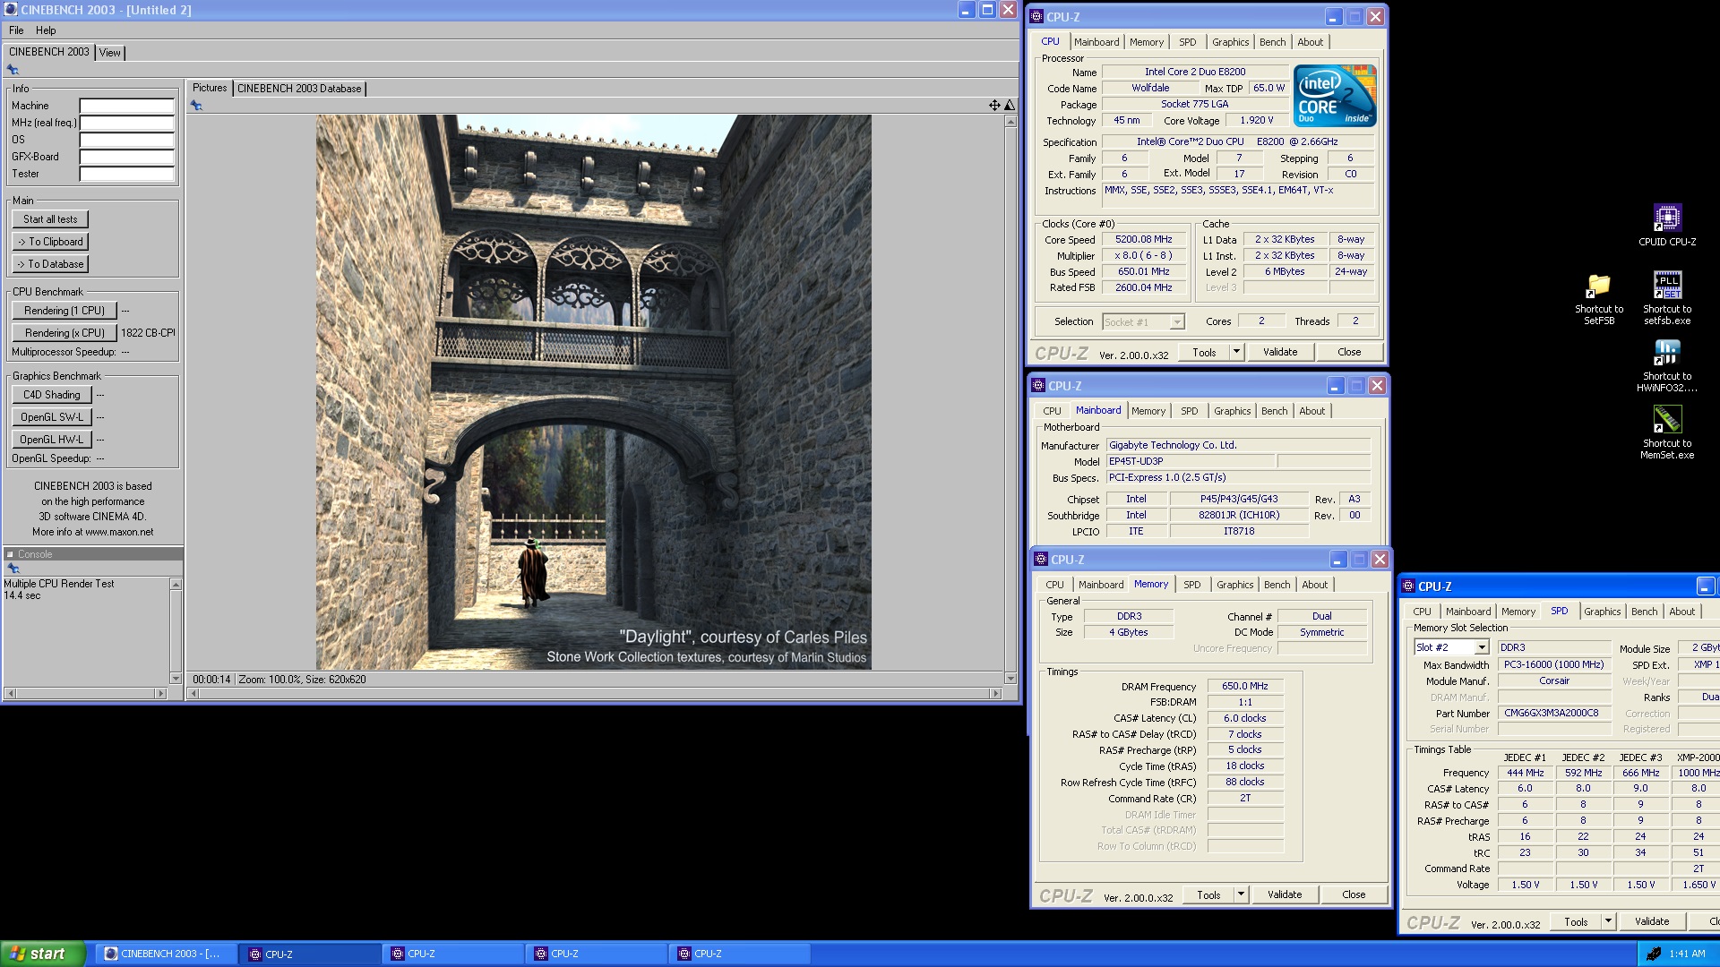Click the 650.0 MHz DRAM Frequency value
Image resolution: width=1720 pixels, height=967 pixels.
(x=1244, y=686)
